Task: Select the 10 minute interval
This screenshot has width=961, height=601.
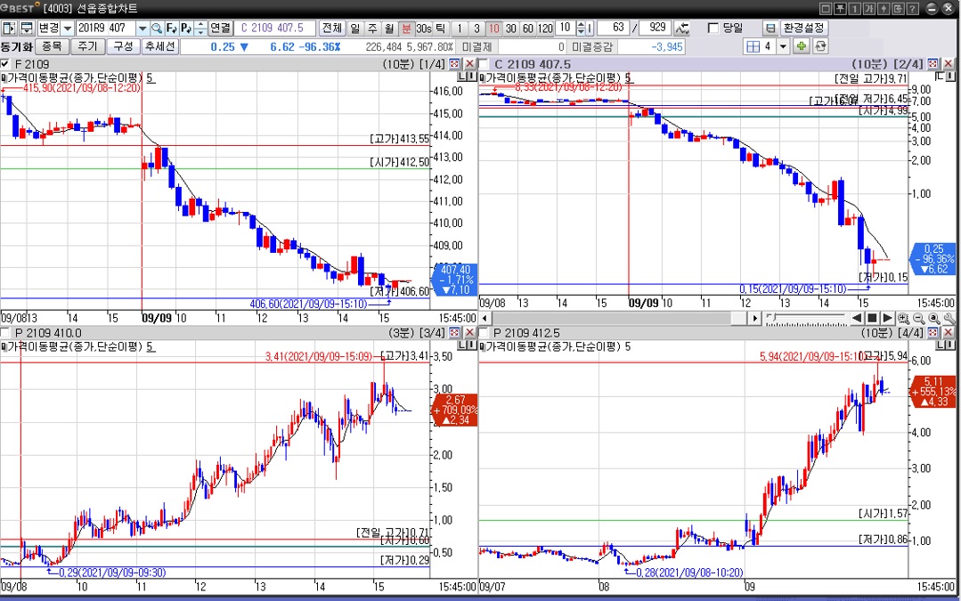Action: [493, 28]
